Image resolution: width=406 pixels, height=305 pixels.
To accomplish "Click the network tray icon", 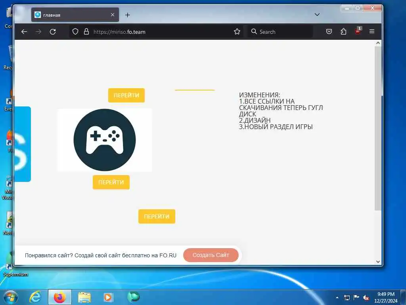I will pos(347,297).
